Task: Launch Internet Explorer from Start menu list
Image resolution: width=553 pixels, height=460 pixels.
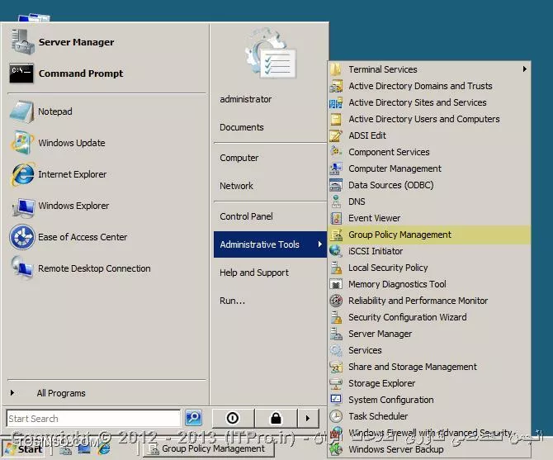Action: click(x=21, y=174)
